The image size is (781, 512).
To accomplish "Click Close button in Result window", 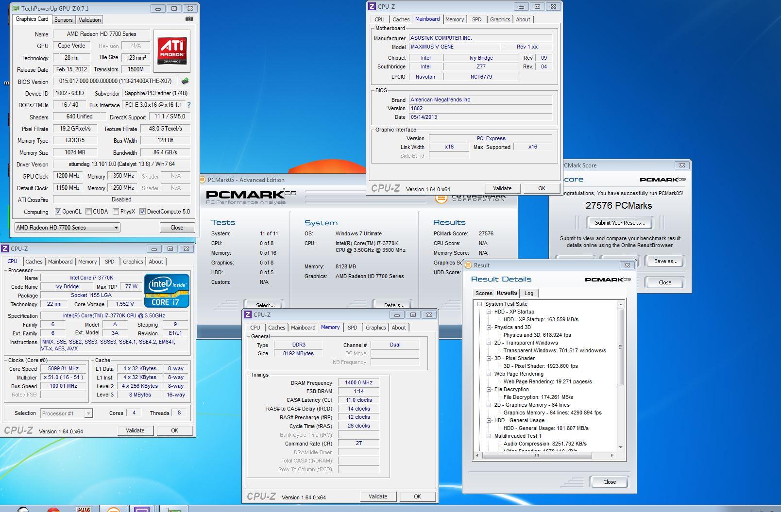I will (x=610, y=482).
